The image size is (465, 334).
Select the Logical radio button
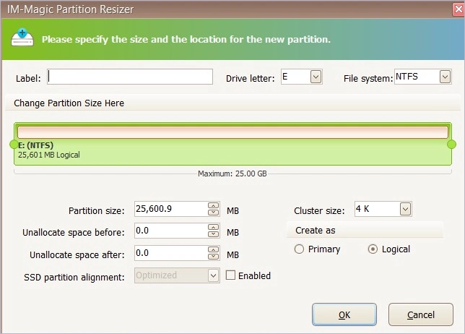[x=373, y=249]
